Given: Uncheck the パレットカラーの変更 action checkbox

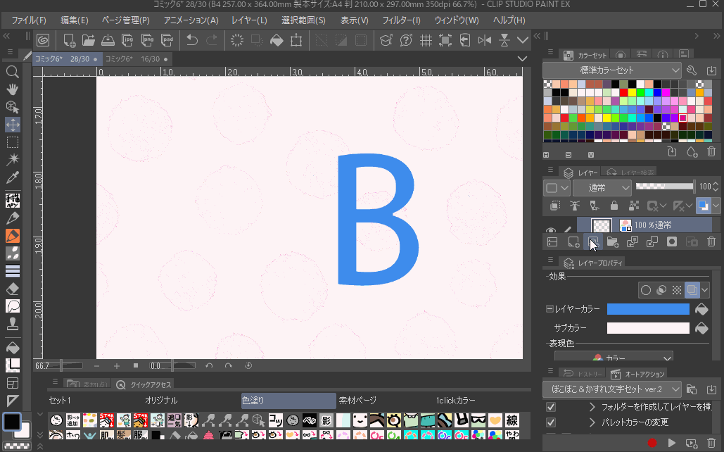Looking at the screenshot, I should point(551,422).
